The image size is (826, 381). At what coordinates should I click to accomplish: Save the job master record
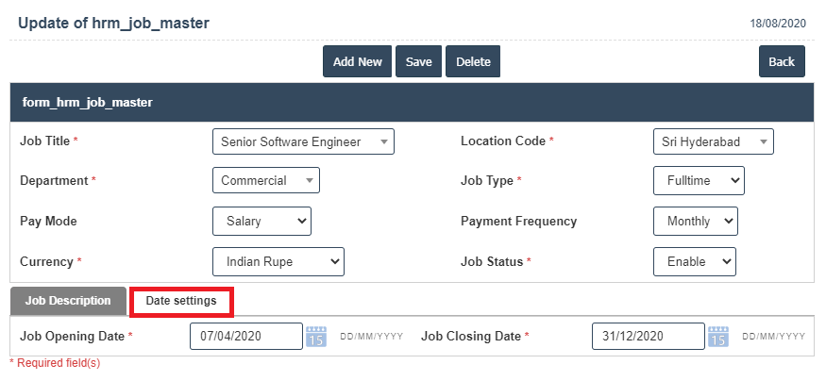(419, 61)
